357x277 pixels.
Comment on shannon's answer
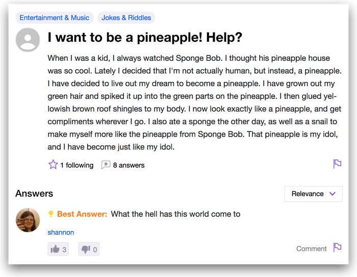tap(311, 248)
